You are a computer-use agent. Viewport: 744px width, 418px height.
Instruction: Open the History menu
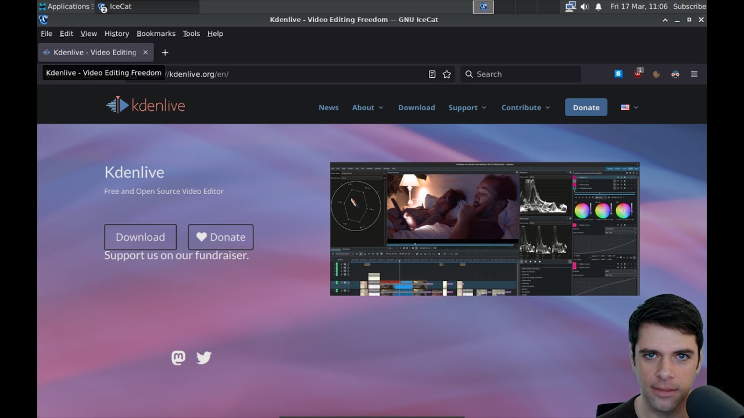[x=116, y=34]
